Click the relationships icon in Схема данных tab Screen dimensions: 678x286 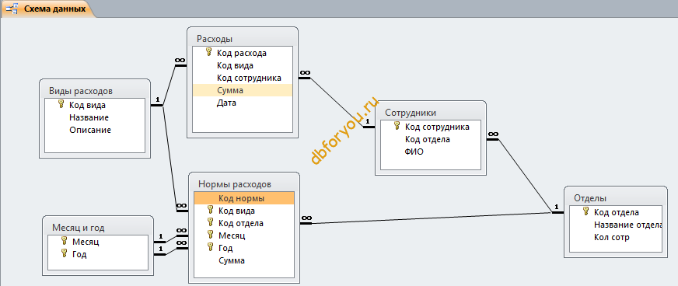point(12,9)
